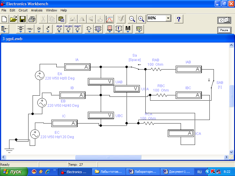Viewport: 235px width, 176px height.
Task: Zoom out with minus magnifier
Action: coord(132,19)
